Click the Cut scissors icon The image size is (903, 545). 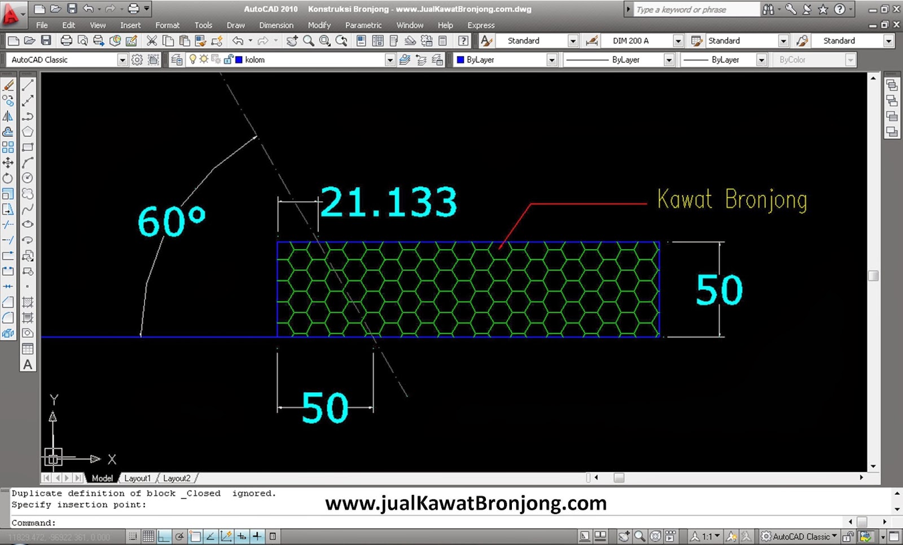[x=151, y=41]
